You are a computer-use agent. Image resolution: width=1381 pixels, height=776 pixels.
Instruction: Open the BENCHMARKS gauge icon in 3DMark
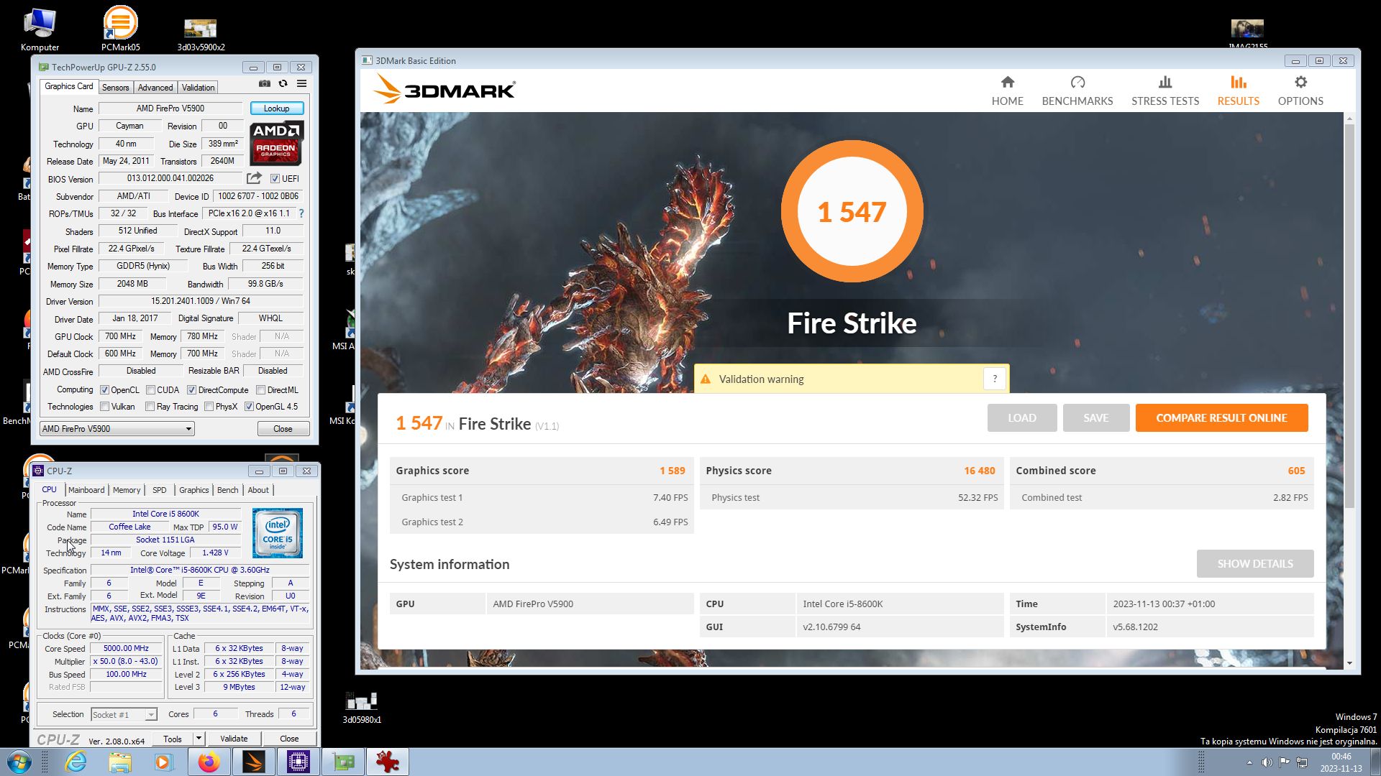coord(1077,83)
